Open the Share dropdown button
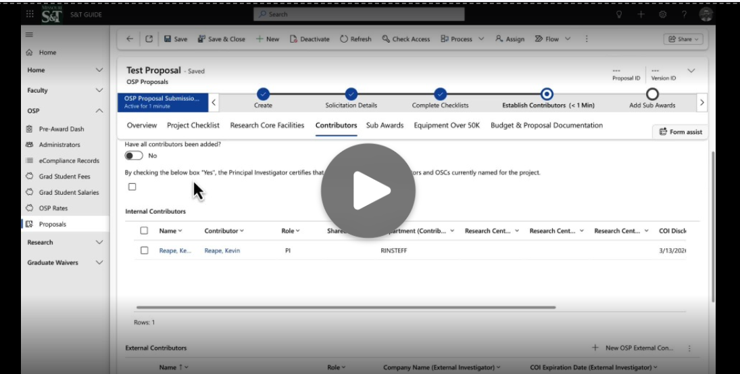740x374 pixels. click(x=683, y=39)
